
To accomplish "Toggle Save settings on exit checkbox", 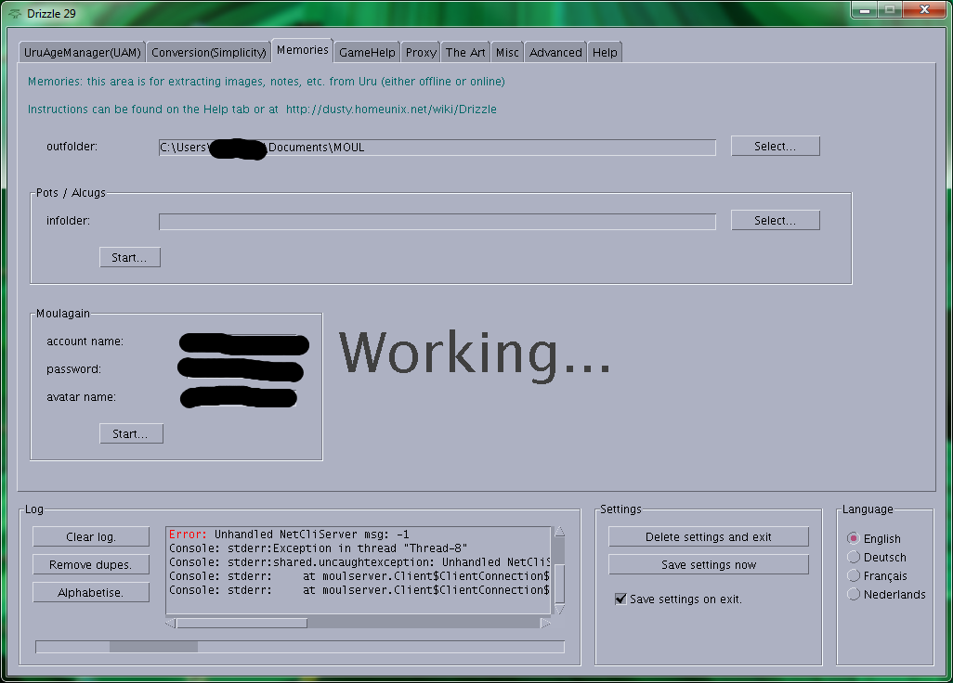I will [620, 599].
